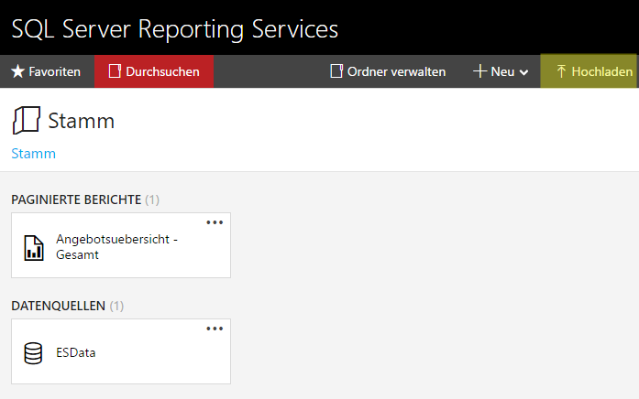Click the plus icon next to Neu
The image size is (639, 399).
click(480, 71)
